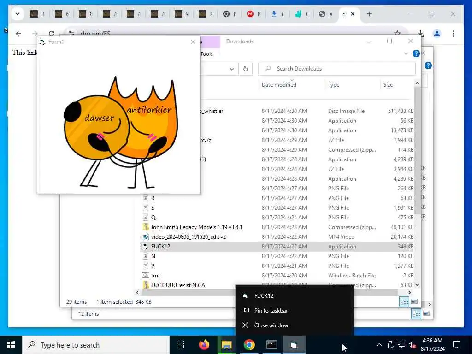Image resolution: width=472 pixels, height=354 pixels.
Task: Open Task View on taskbar
Action: click(181, 345)
